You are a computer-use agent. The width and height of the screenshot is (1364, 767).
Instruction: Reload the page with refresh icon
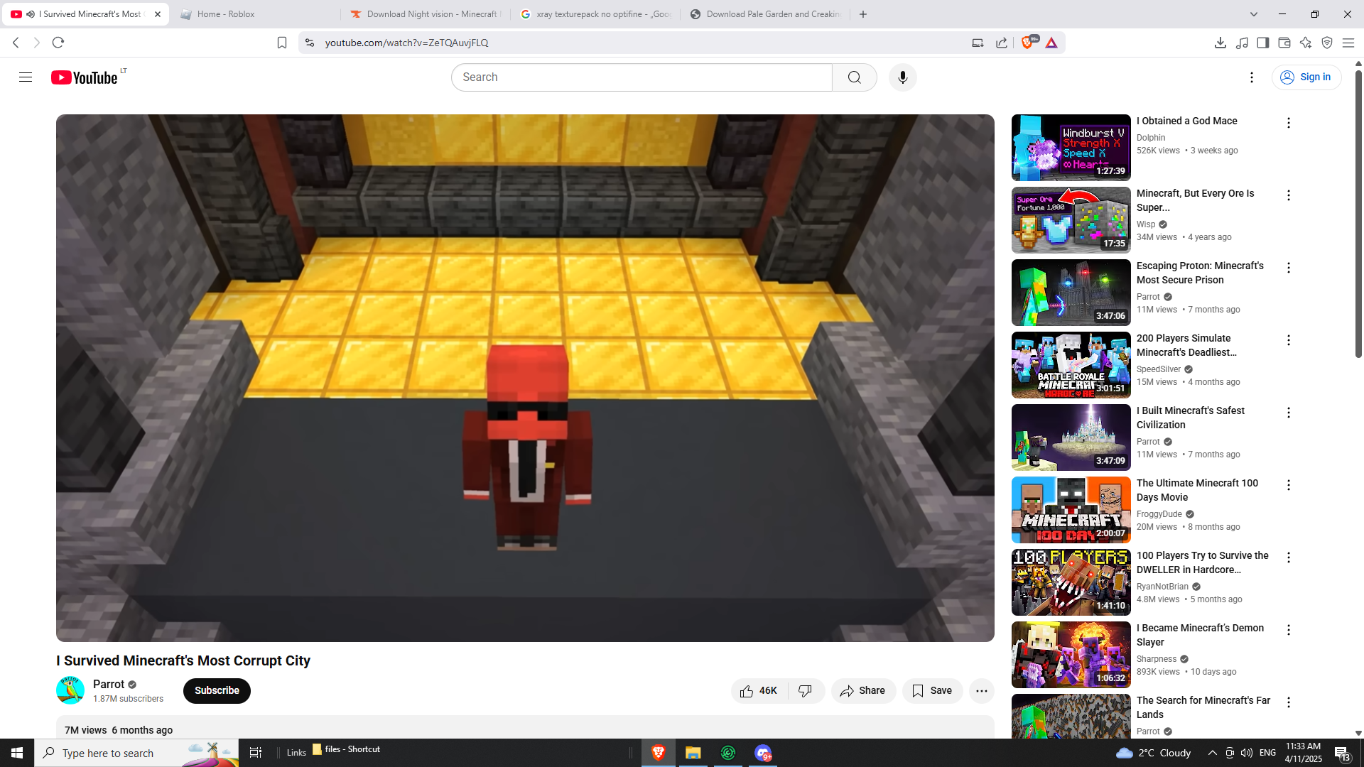pyautogui.click(x=58, y=43)
